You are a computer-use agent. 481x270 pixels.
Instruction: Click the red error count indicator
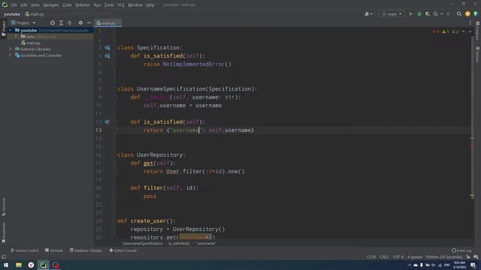(x=436, y=31)
